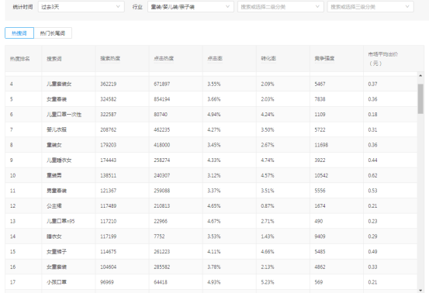The image size is (429, 293).
Task: Click competition value 11698
Action: 321,145
